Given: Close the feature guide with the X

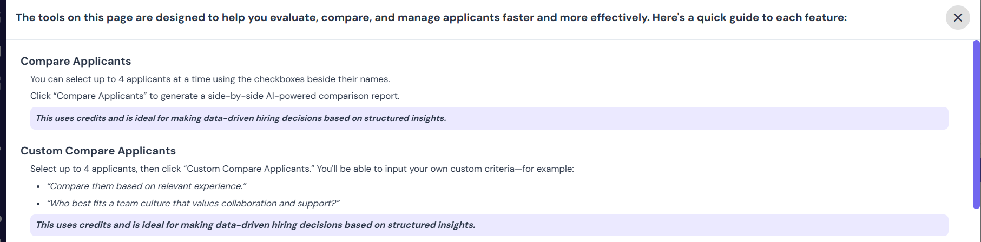Looking at the screenshot, I should click(x=957, y=18).
